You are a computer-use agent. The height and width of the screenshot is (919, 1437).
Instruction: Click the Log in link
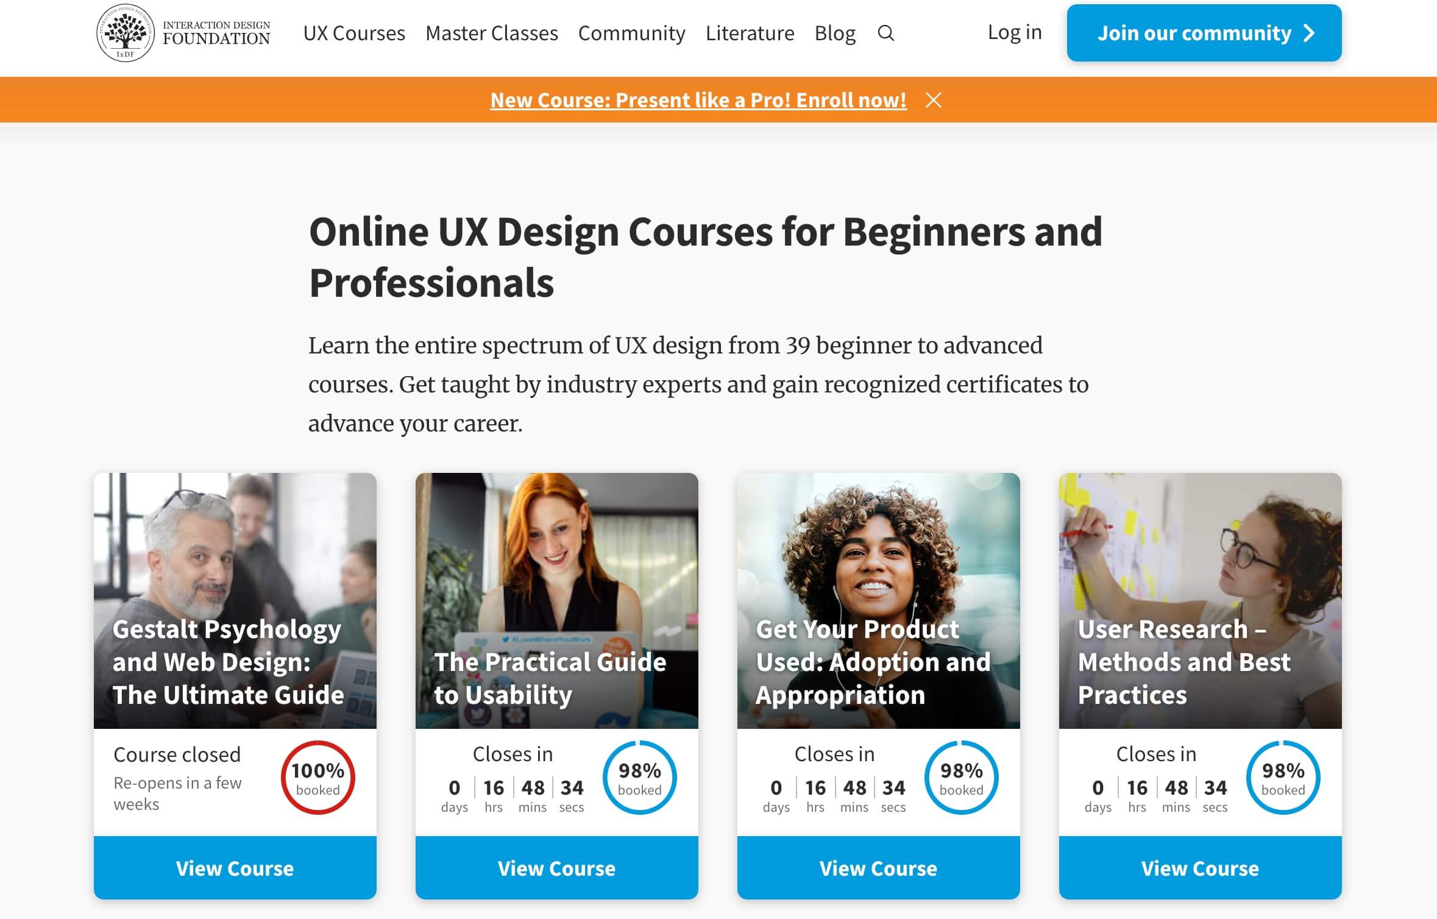[x=1015, y=32]
